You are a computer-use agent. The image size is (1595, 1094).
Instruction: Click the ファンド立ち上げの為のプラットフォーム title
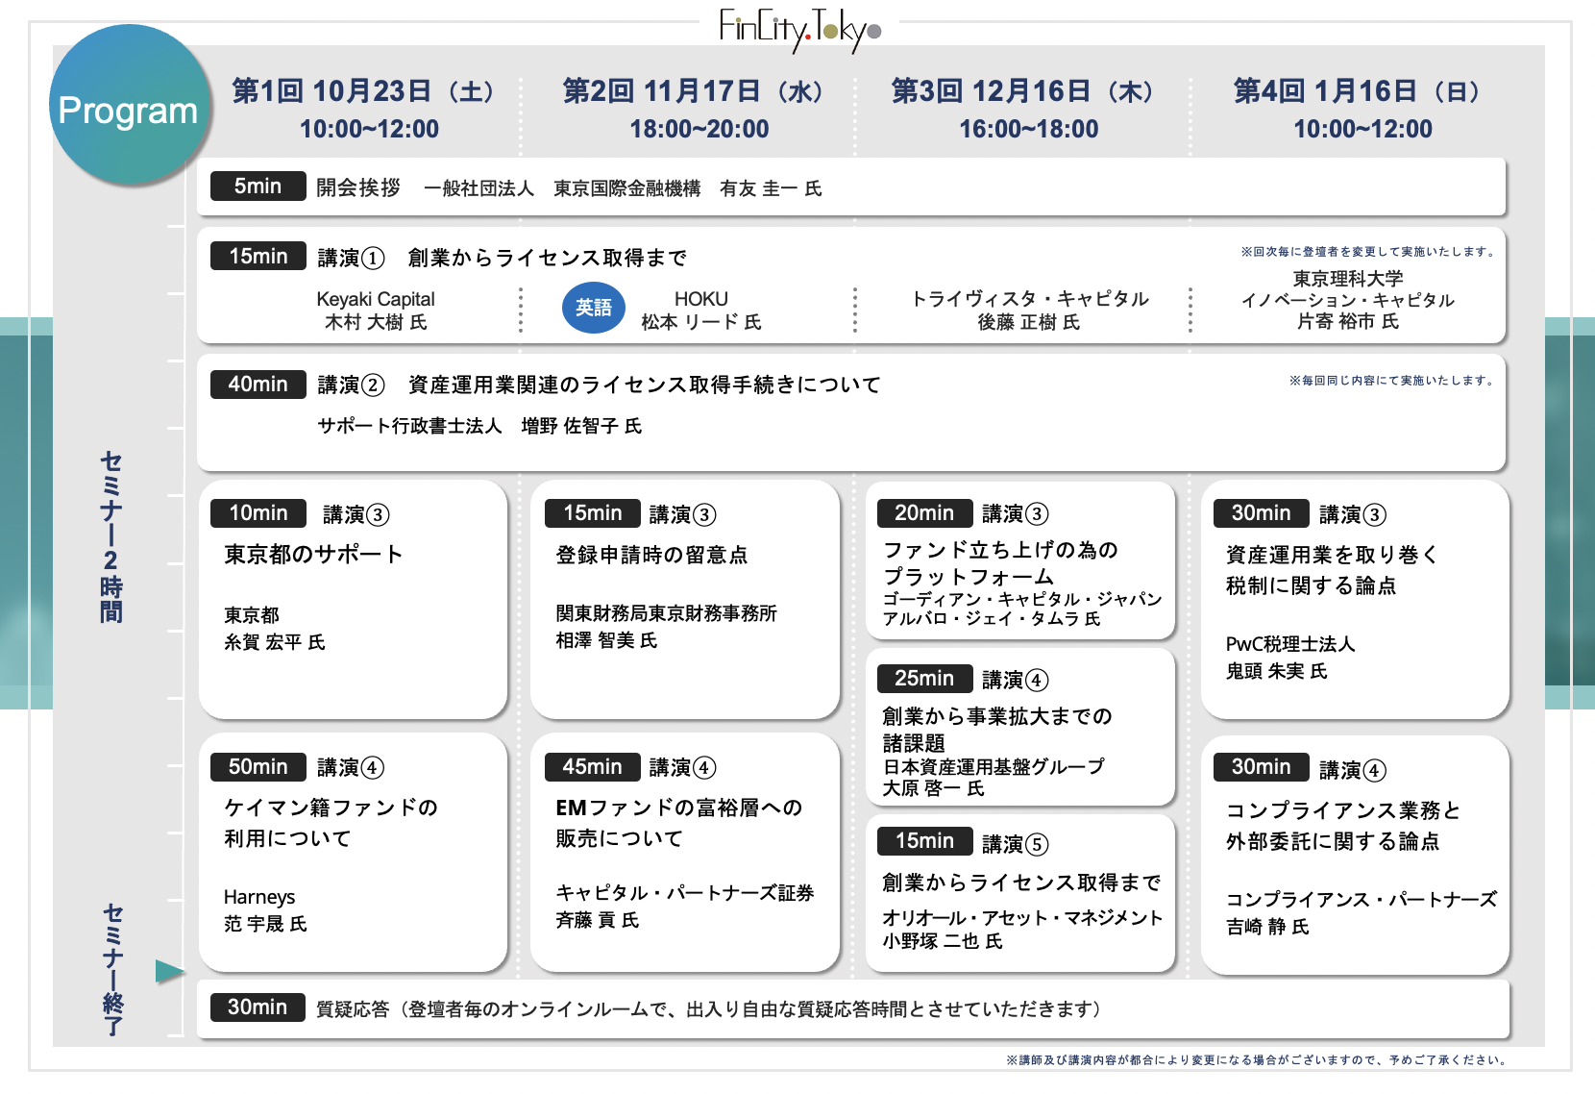[999, 562]
